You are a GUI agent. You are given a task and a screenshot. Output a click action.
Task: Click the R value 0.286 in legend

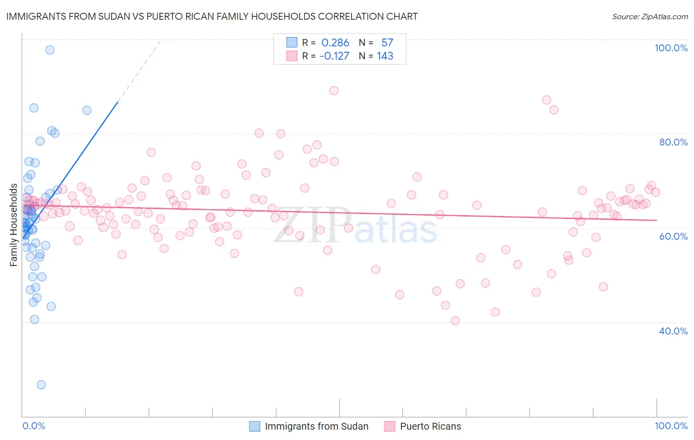(336, 42)
